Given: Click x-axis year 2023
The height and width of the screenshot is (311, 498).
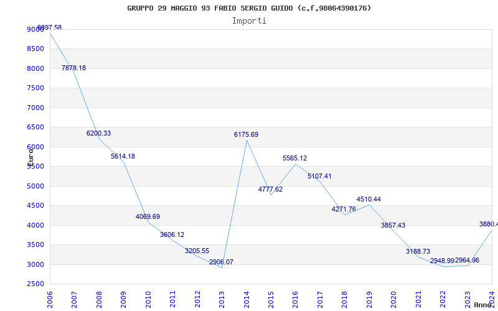Looking at the screenshot, I should coord(467,300).
